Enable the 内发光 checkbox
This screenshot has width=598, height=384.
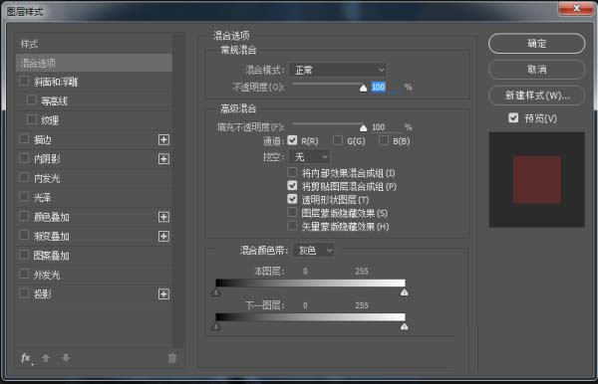click(24, 178)
